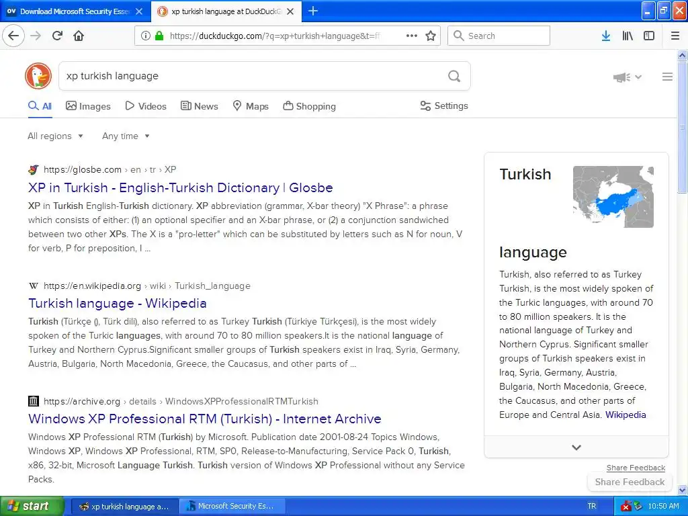Screen dimensions: 688x516
Task: Click the vertical scrollbar thumb
Action: (682, 127)
